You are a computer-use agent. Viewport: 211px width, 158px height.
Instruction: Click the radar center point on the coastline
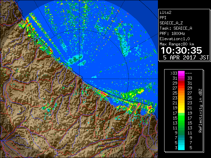point(79,79)
